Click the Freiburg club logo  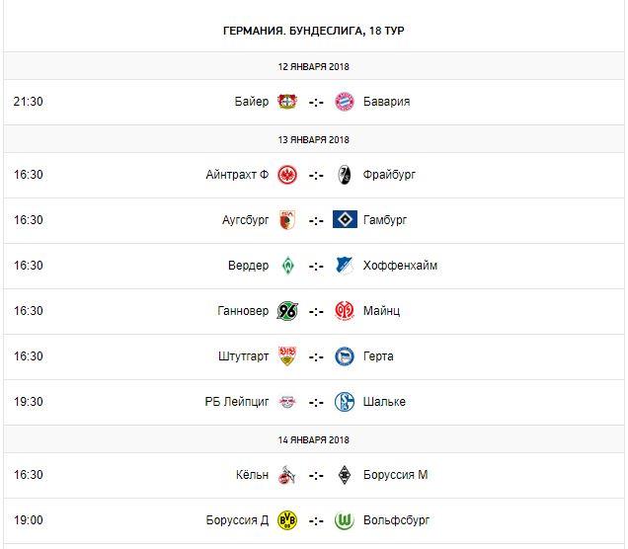(344, 175)
